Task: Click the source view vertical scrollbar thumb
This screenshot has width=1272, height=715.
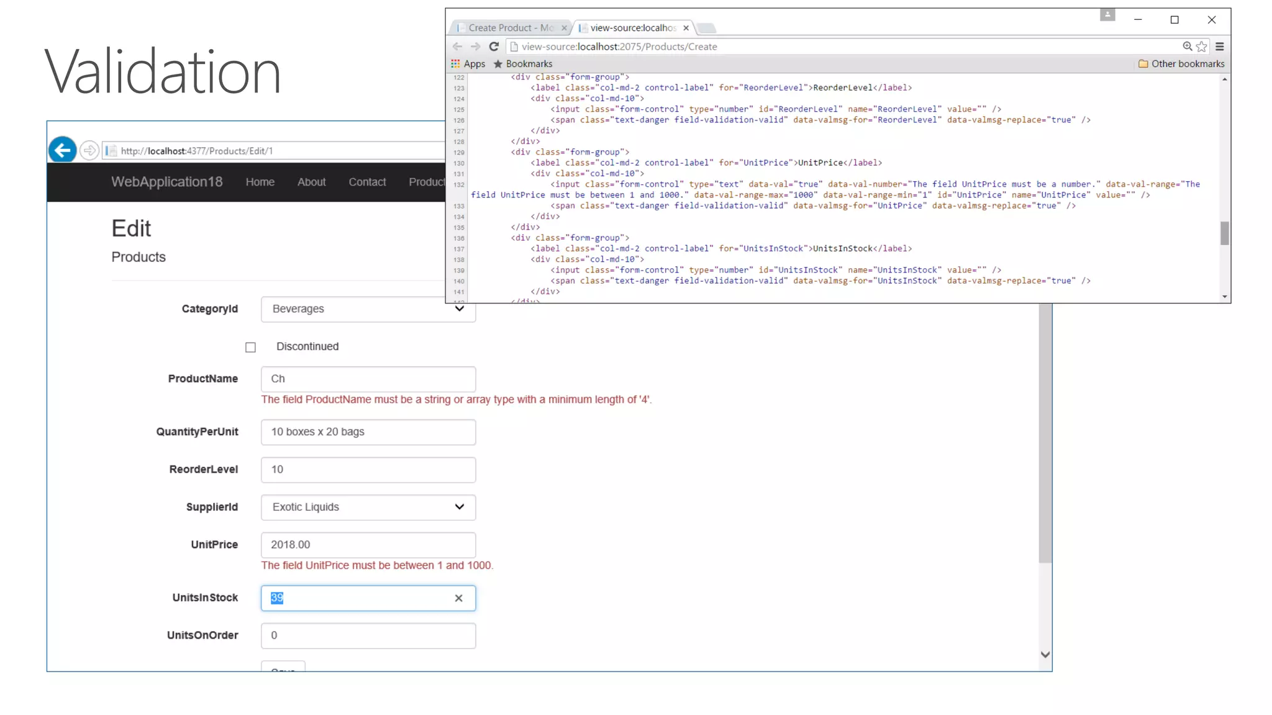Action: 1224,233
